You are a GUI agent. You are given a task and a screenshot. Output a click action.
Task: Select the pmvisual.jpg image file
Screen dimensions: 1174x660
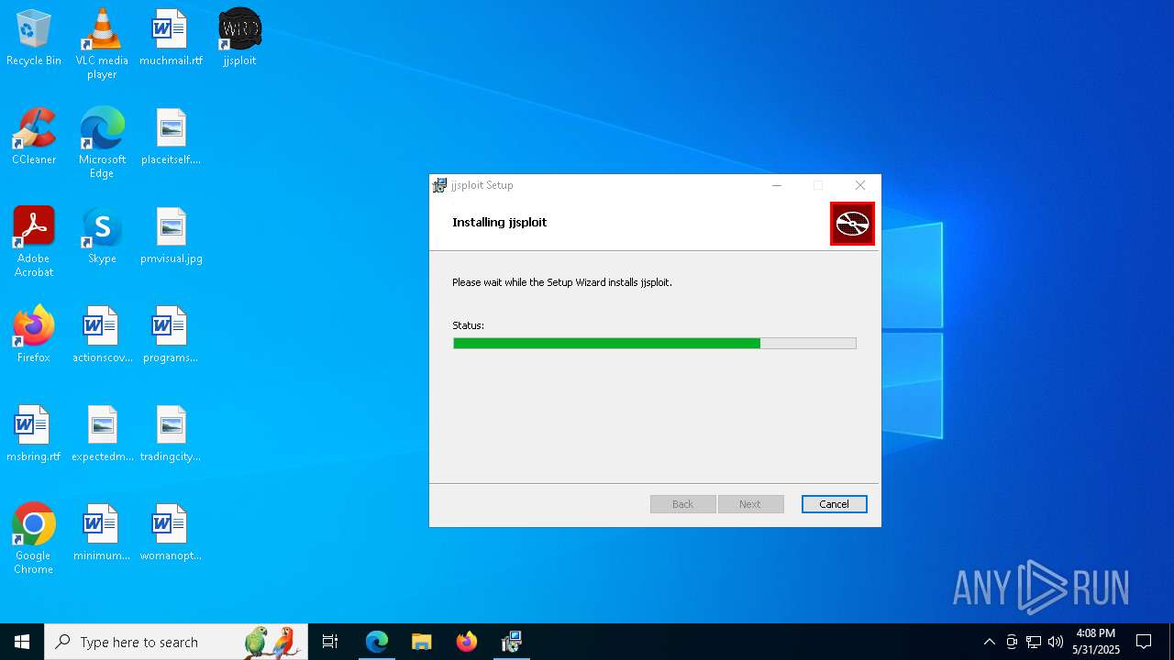[171, 236]
